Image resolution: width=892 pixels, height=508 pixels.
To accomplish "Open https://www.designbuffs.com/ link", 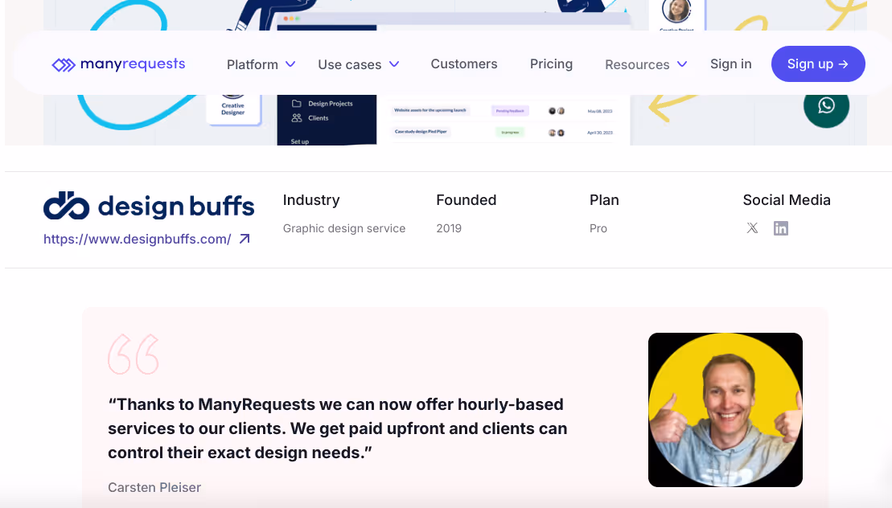I will tap(137, 239).
